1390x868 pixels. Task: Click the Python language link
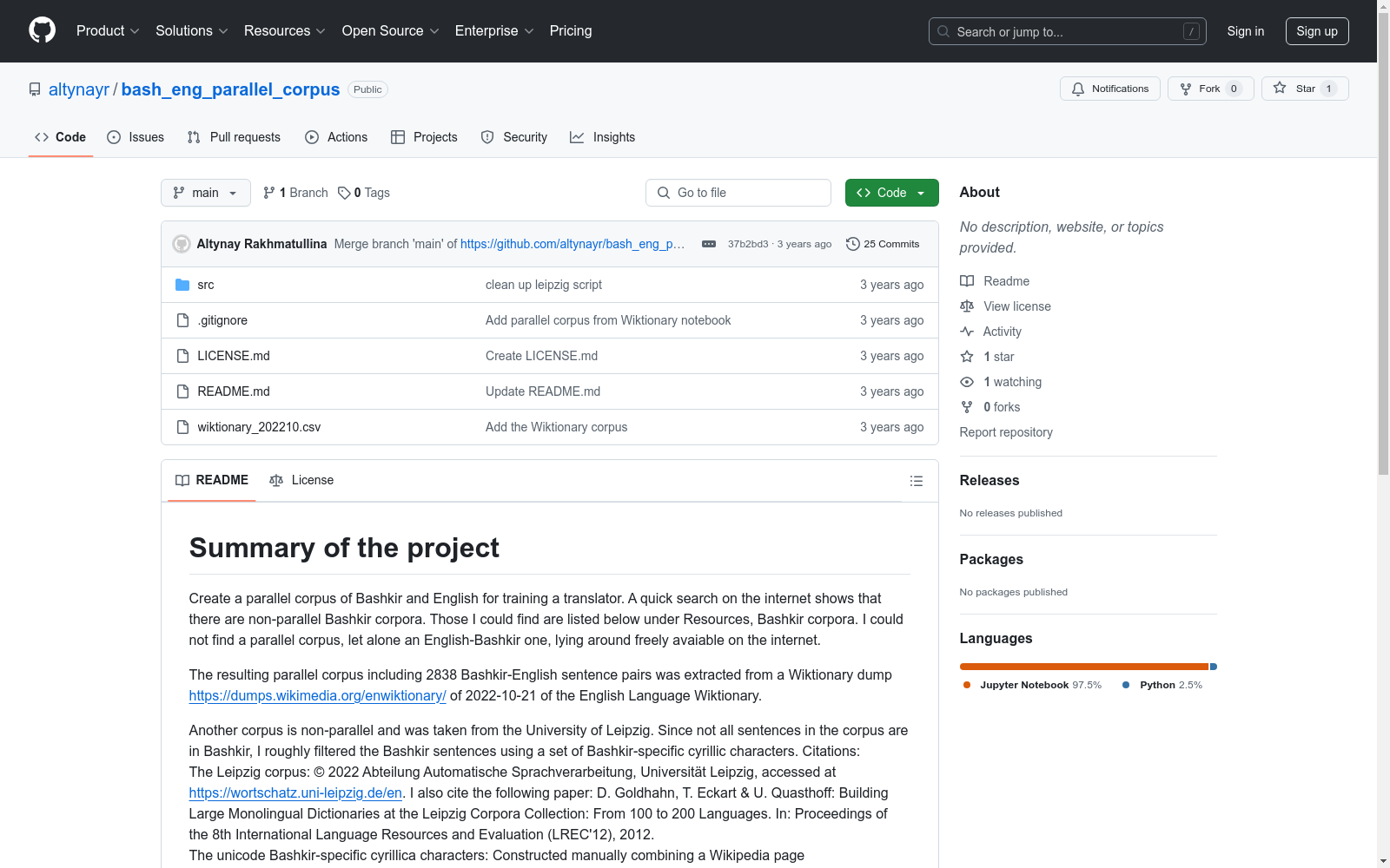point(1162,685)
